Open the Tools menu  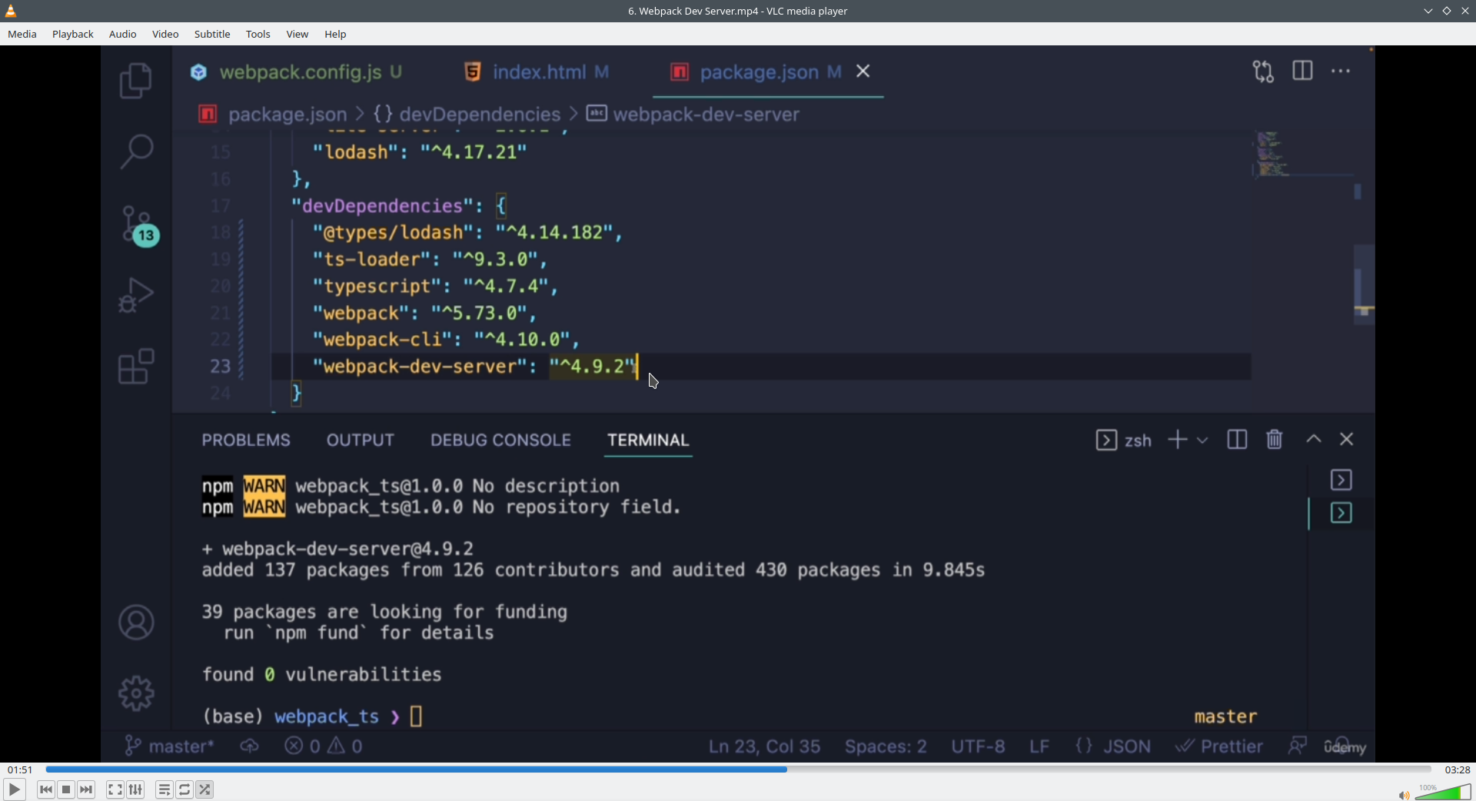pos(258,35)
